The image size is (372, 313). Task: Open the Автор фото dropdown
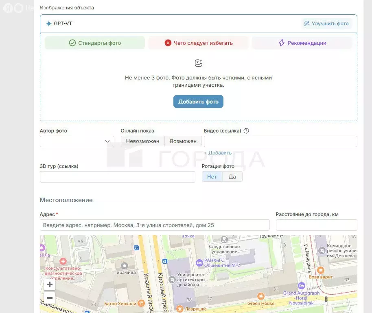(x=77, y=141)
